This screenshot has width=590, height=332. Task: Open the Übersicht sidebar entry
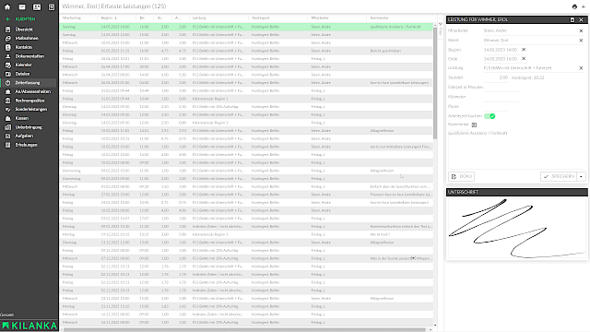click(x=24, y=30)
